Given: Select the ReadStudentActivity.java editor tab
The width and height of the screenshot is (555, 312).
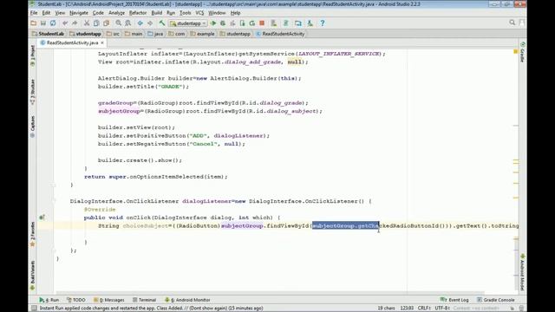Looking at the screenshot, I should pyautogui.click(x=72, y=42).
